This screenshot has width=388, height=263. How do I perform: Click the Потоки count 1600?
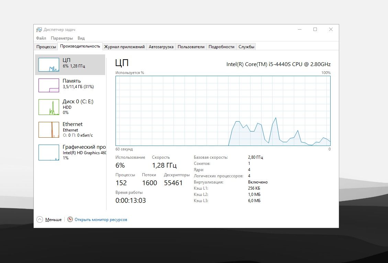tap(149, 183)
